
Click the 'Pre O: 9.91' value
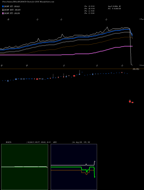point(90,6)
